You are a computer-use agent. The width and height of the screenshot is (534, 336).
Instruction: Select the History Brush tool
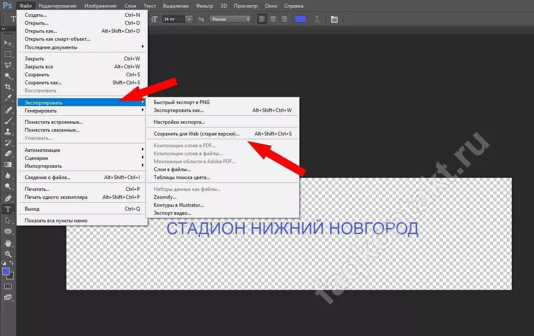click(8, 142)
